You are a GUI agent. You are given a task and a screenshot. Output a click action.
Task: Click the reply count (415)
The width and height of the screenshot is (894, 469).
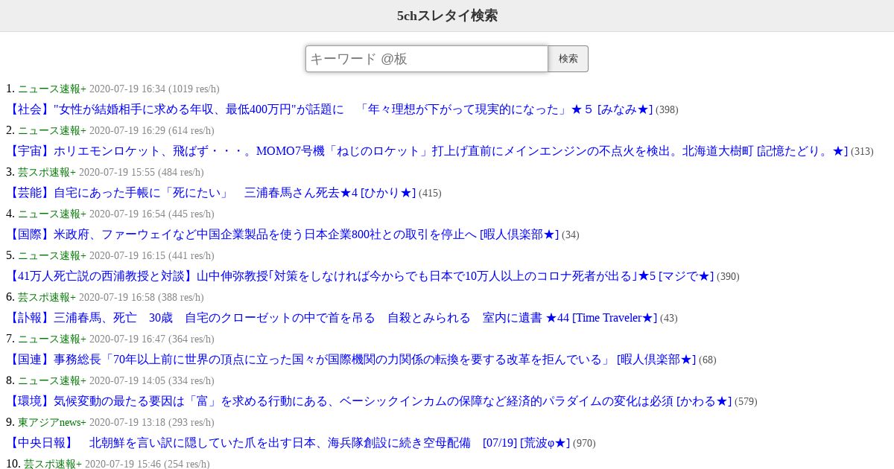pos(430,194)
